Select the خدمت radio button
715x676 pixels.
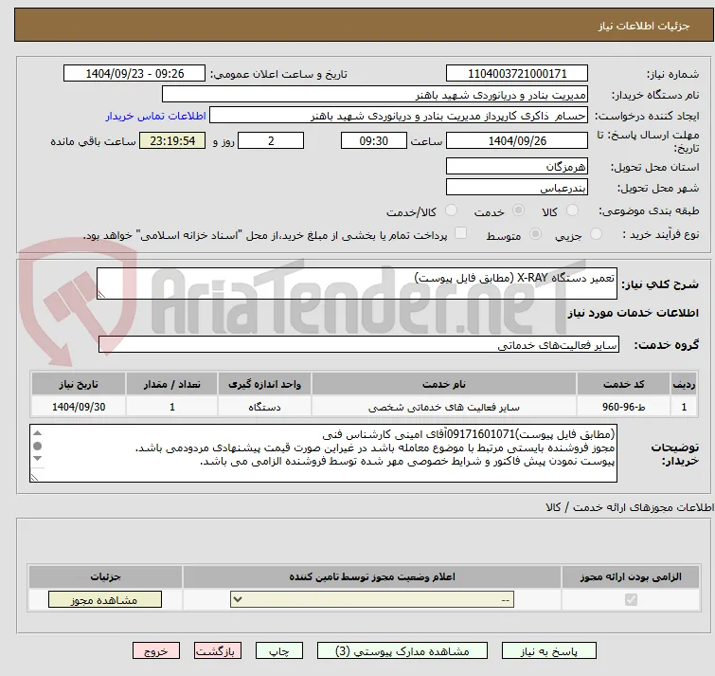pyautogui.click(x=518, y=210)
